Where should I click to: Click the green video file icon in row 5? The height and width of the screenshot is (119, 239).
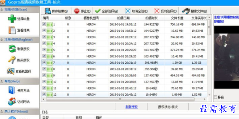49,50
